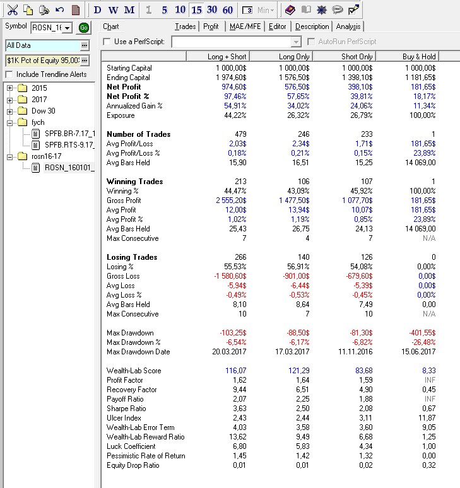Viewport: 460px width, 488px height.
Task: Select the 5-minute bar interval
Action: [x=165, y=10]
